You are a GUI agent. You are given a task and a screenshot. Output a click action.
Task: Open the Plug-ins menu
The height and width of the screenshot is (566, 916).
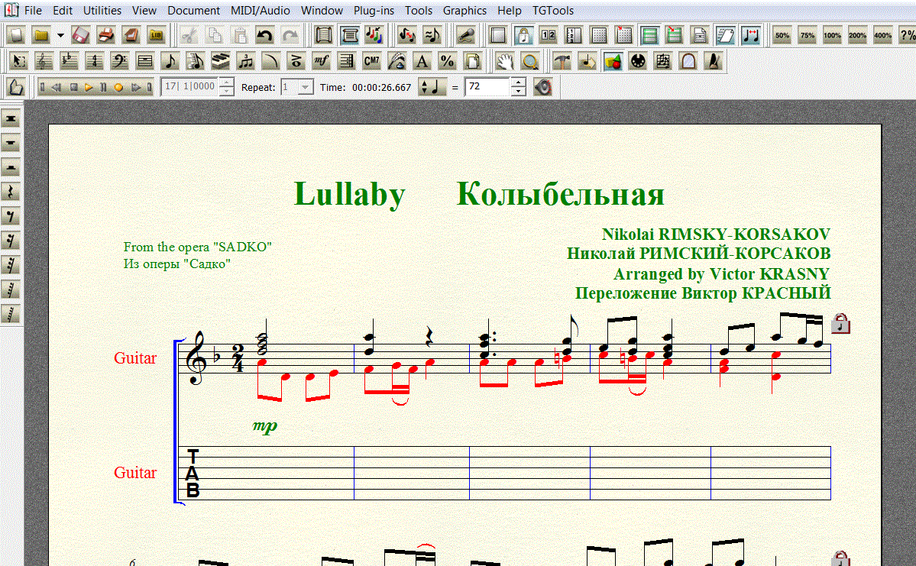tap(374, 11)
